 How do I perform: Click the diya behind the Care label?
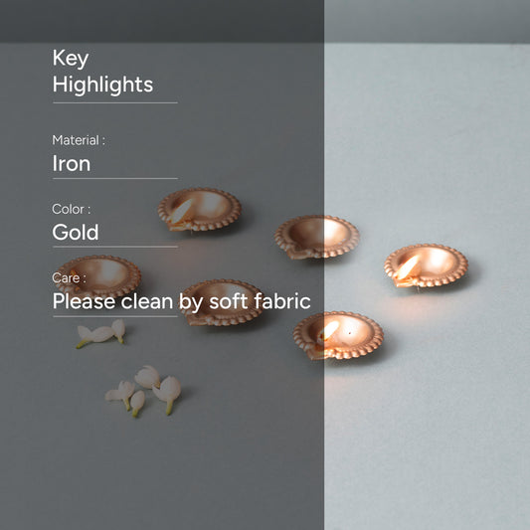pyautogui.click(x=98, y=275)
